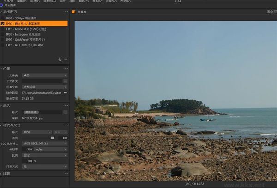
Task: Click the ellipsis button beside naming format
Action: [66, 112]
